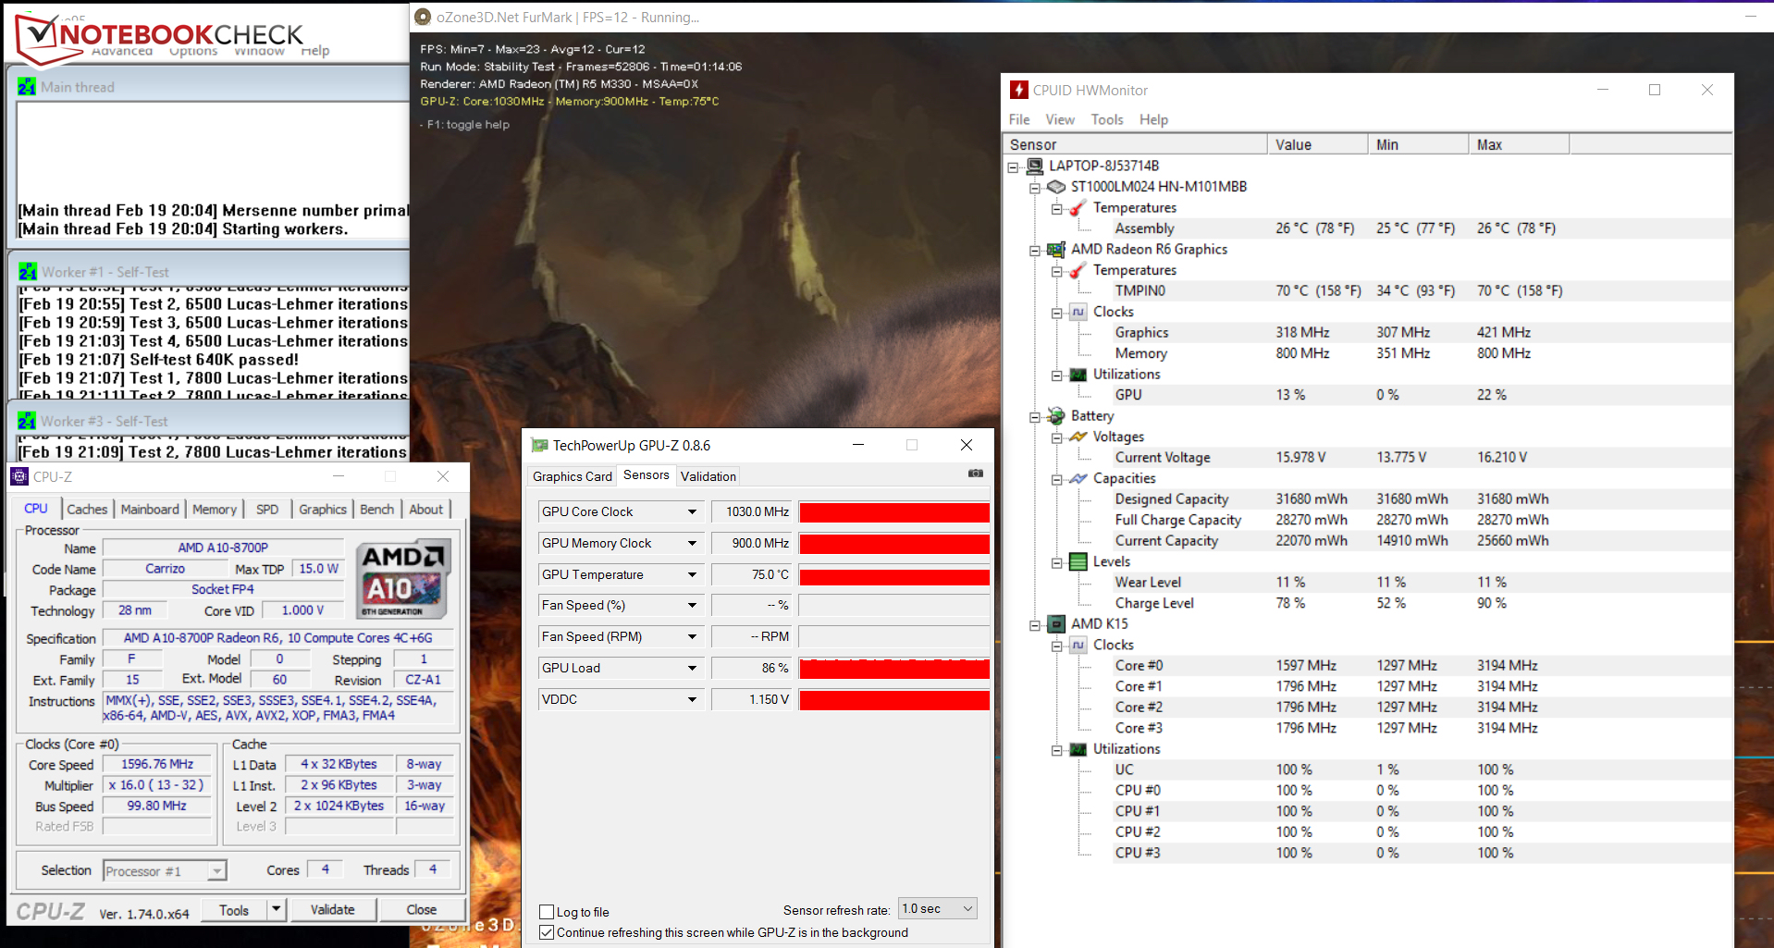Click the Utilizations icon under AMD Radeon R6

pos(1078,375)
